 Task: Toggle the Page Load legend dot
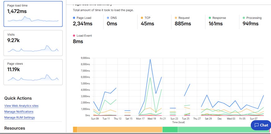pos(74,18)
